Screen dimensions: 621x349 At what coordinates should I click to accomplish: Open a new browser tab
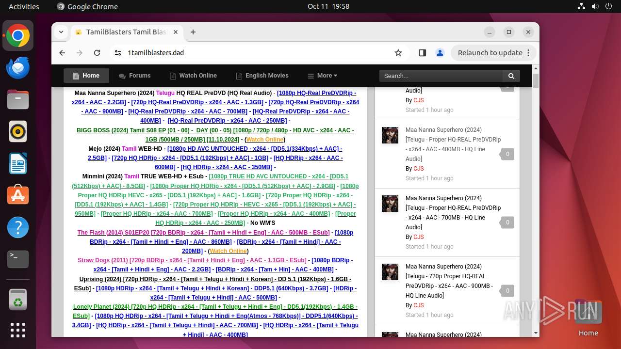193,32
